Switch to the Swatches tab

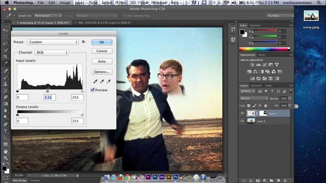coord(255,25)
